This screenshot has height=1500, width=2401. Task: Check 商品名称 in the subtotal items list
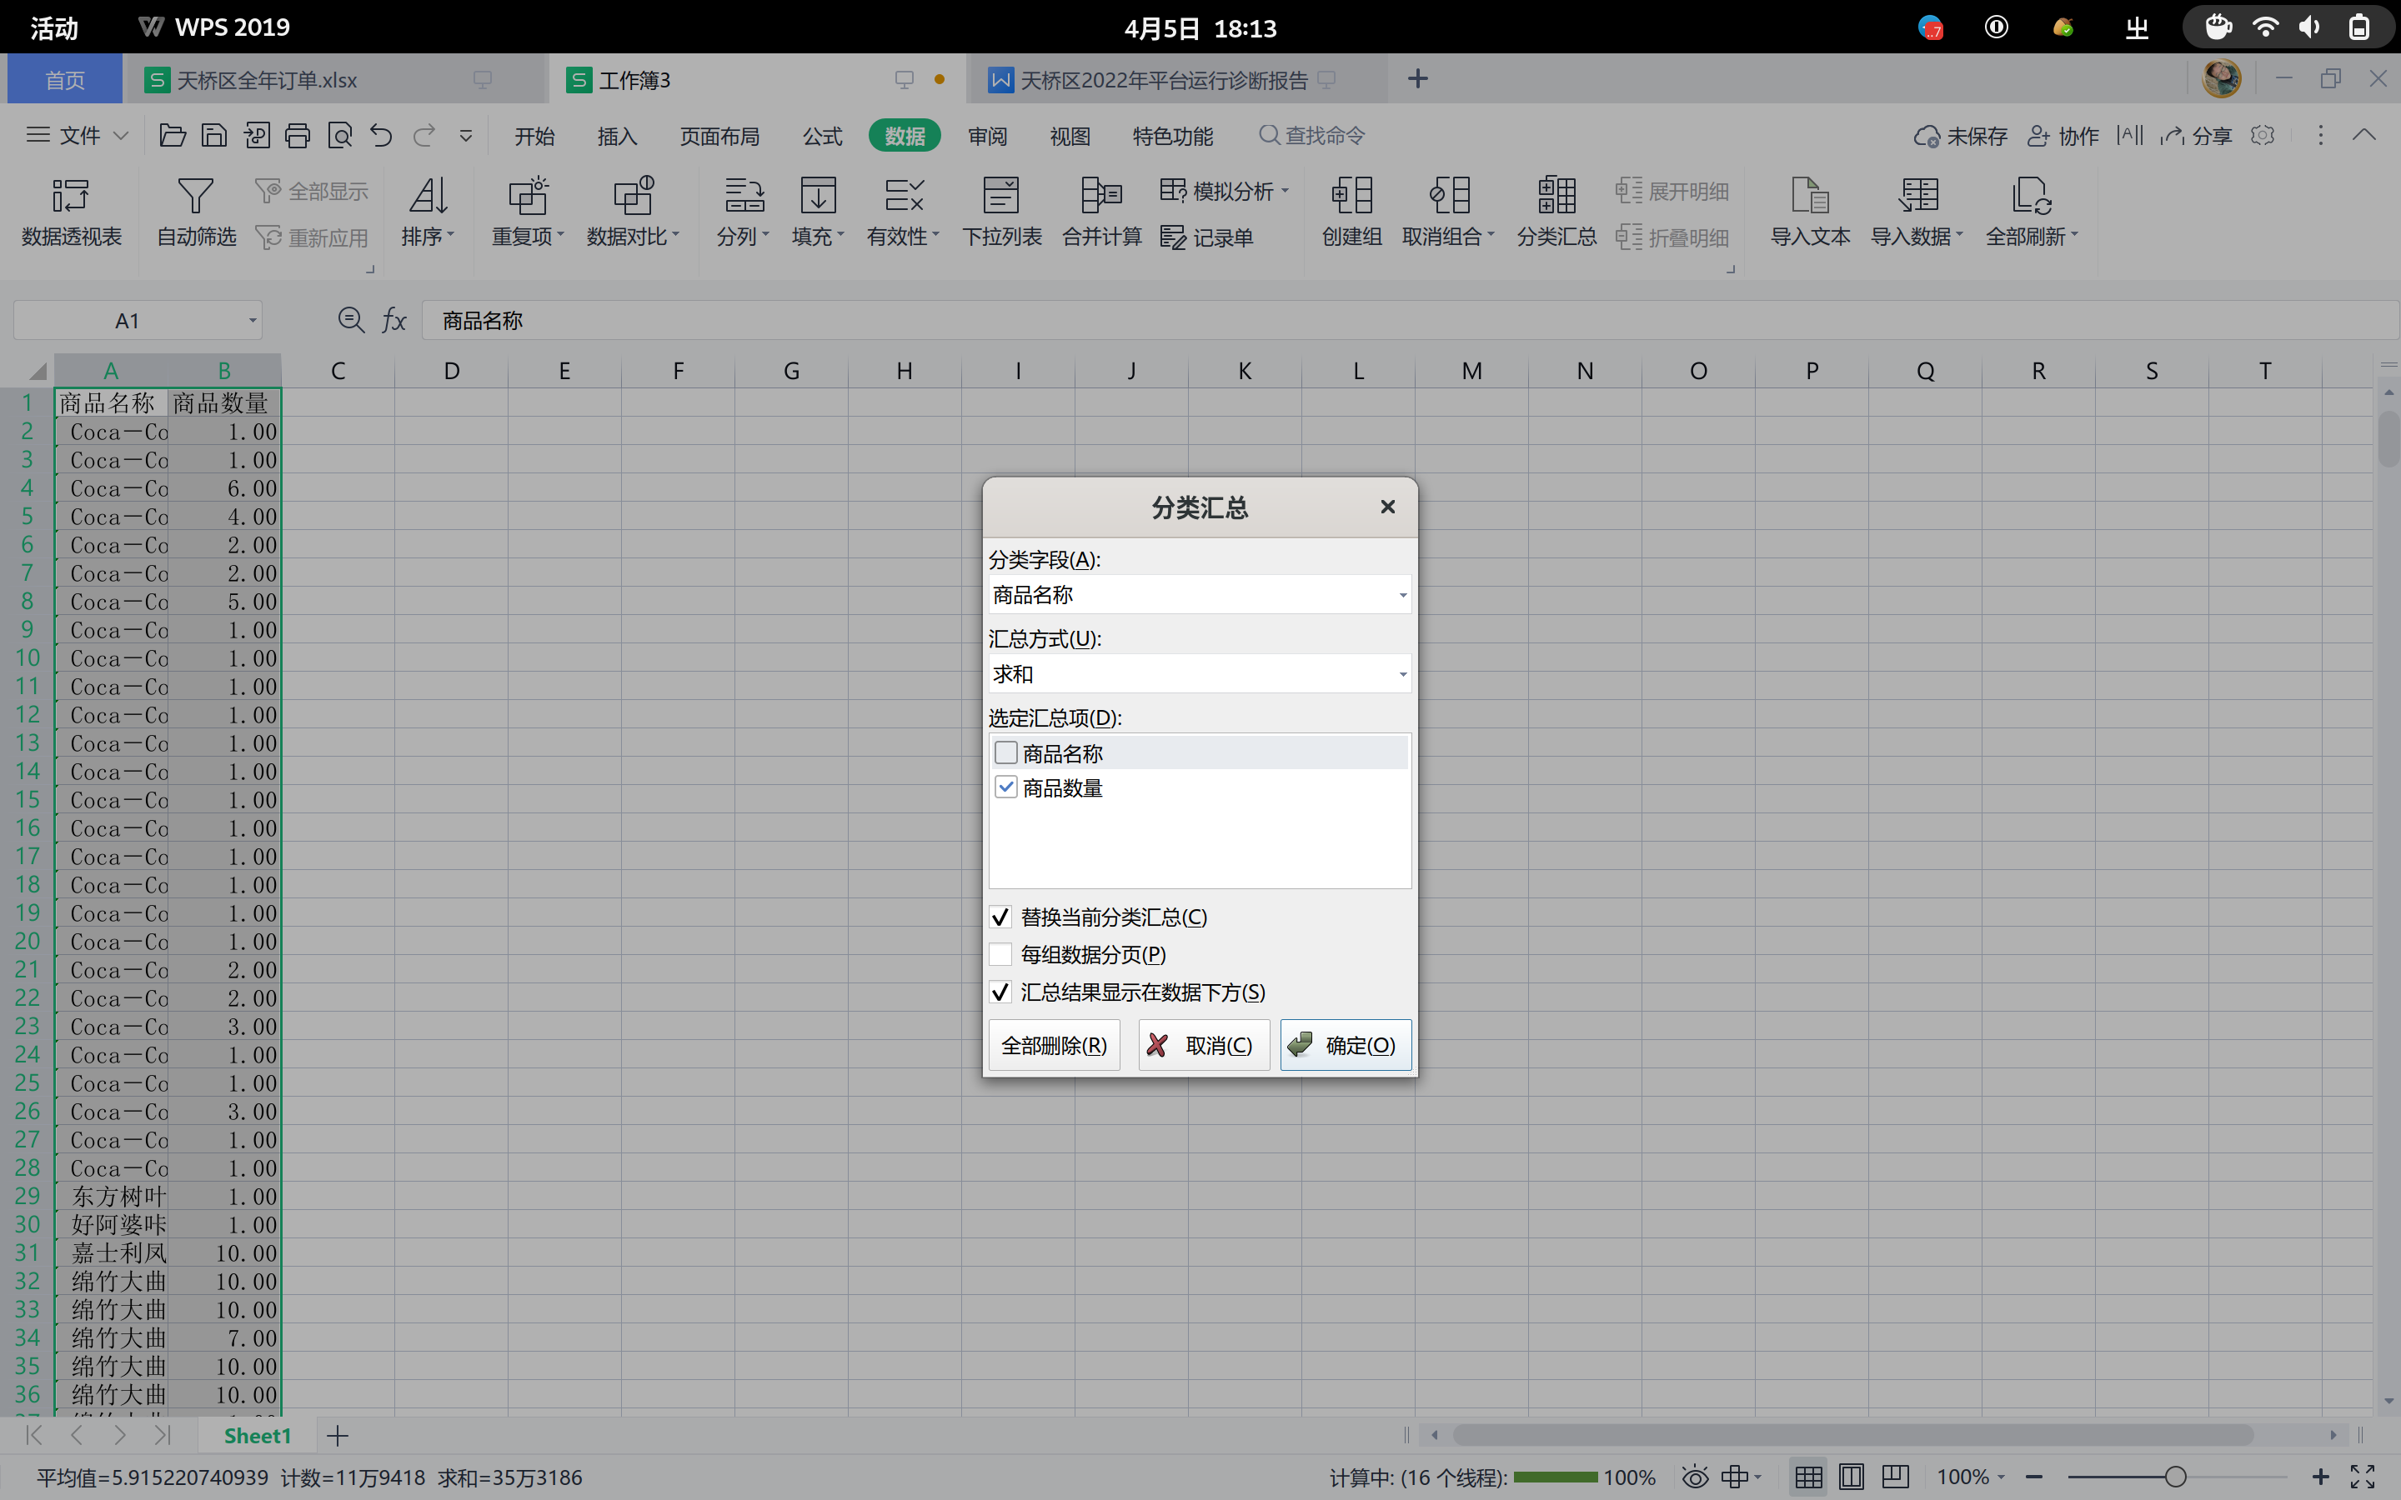pos(1006,753)
